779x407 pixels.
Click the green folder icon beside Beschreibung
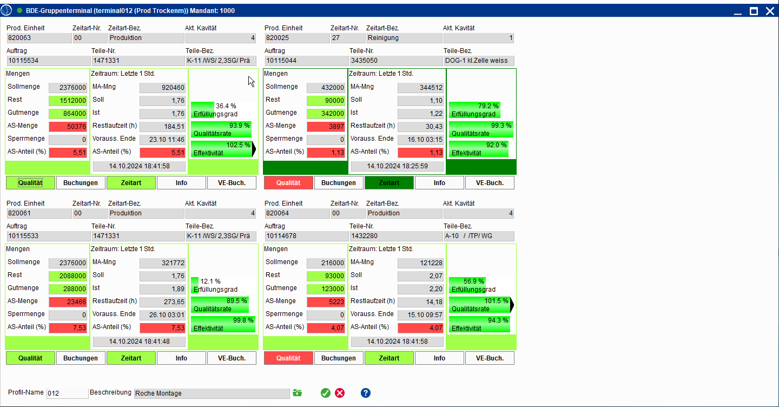click(297, 393)
